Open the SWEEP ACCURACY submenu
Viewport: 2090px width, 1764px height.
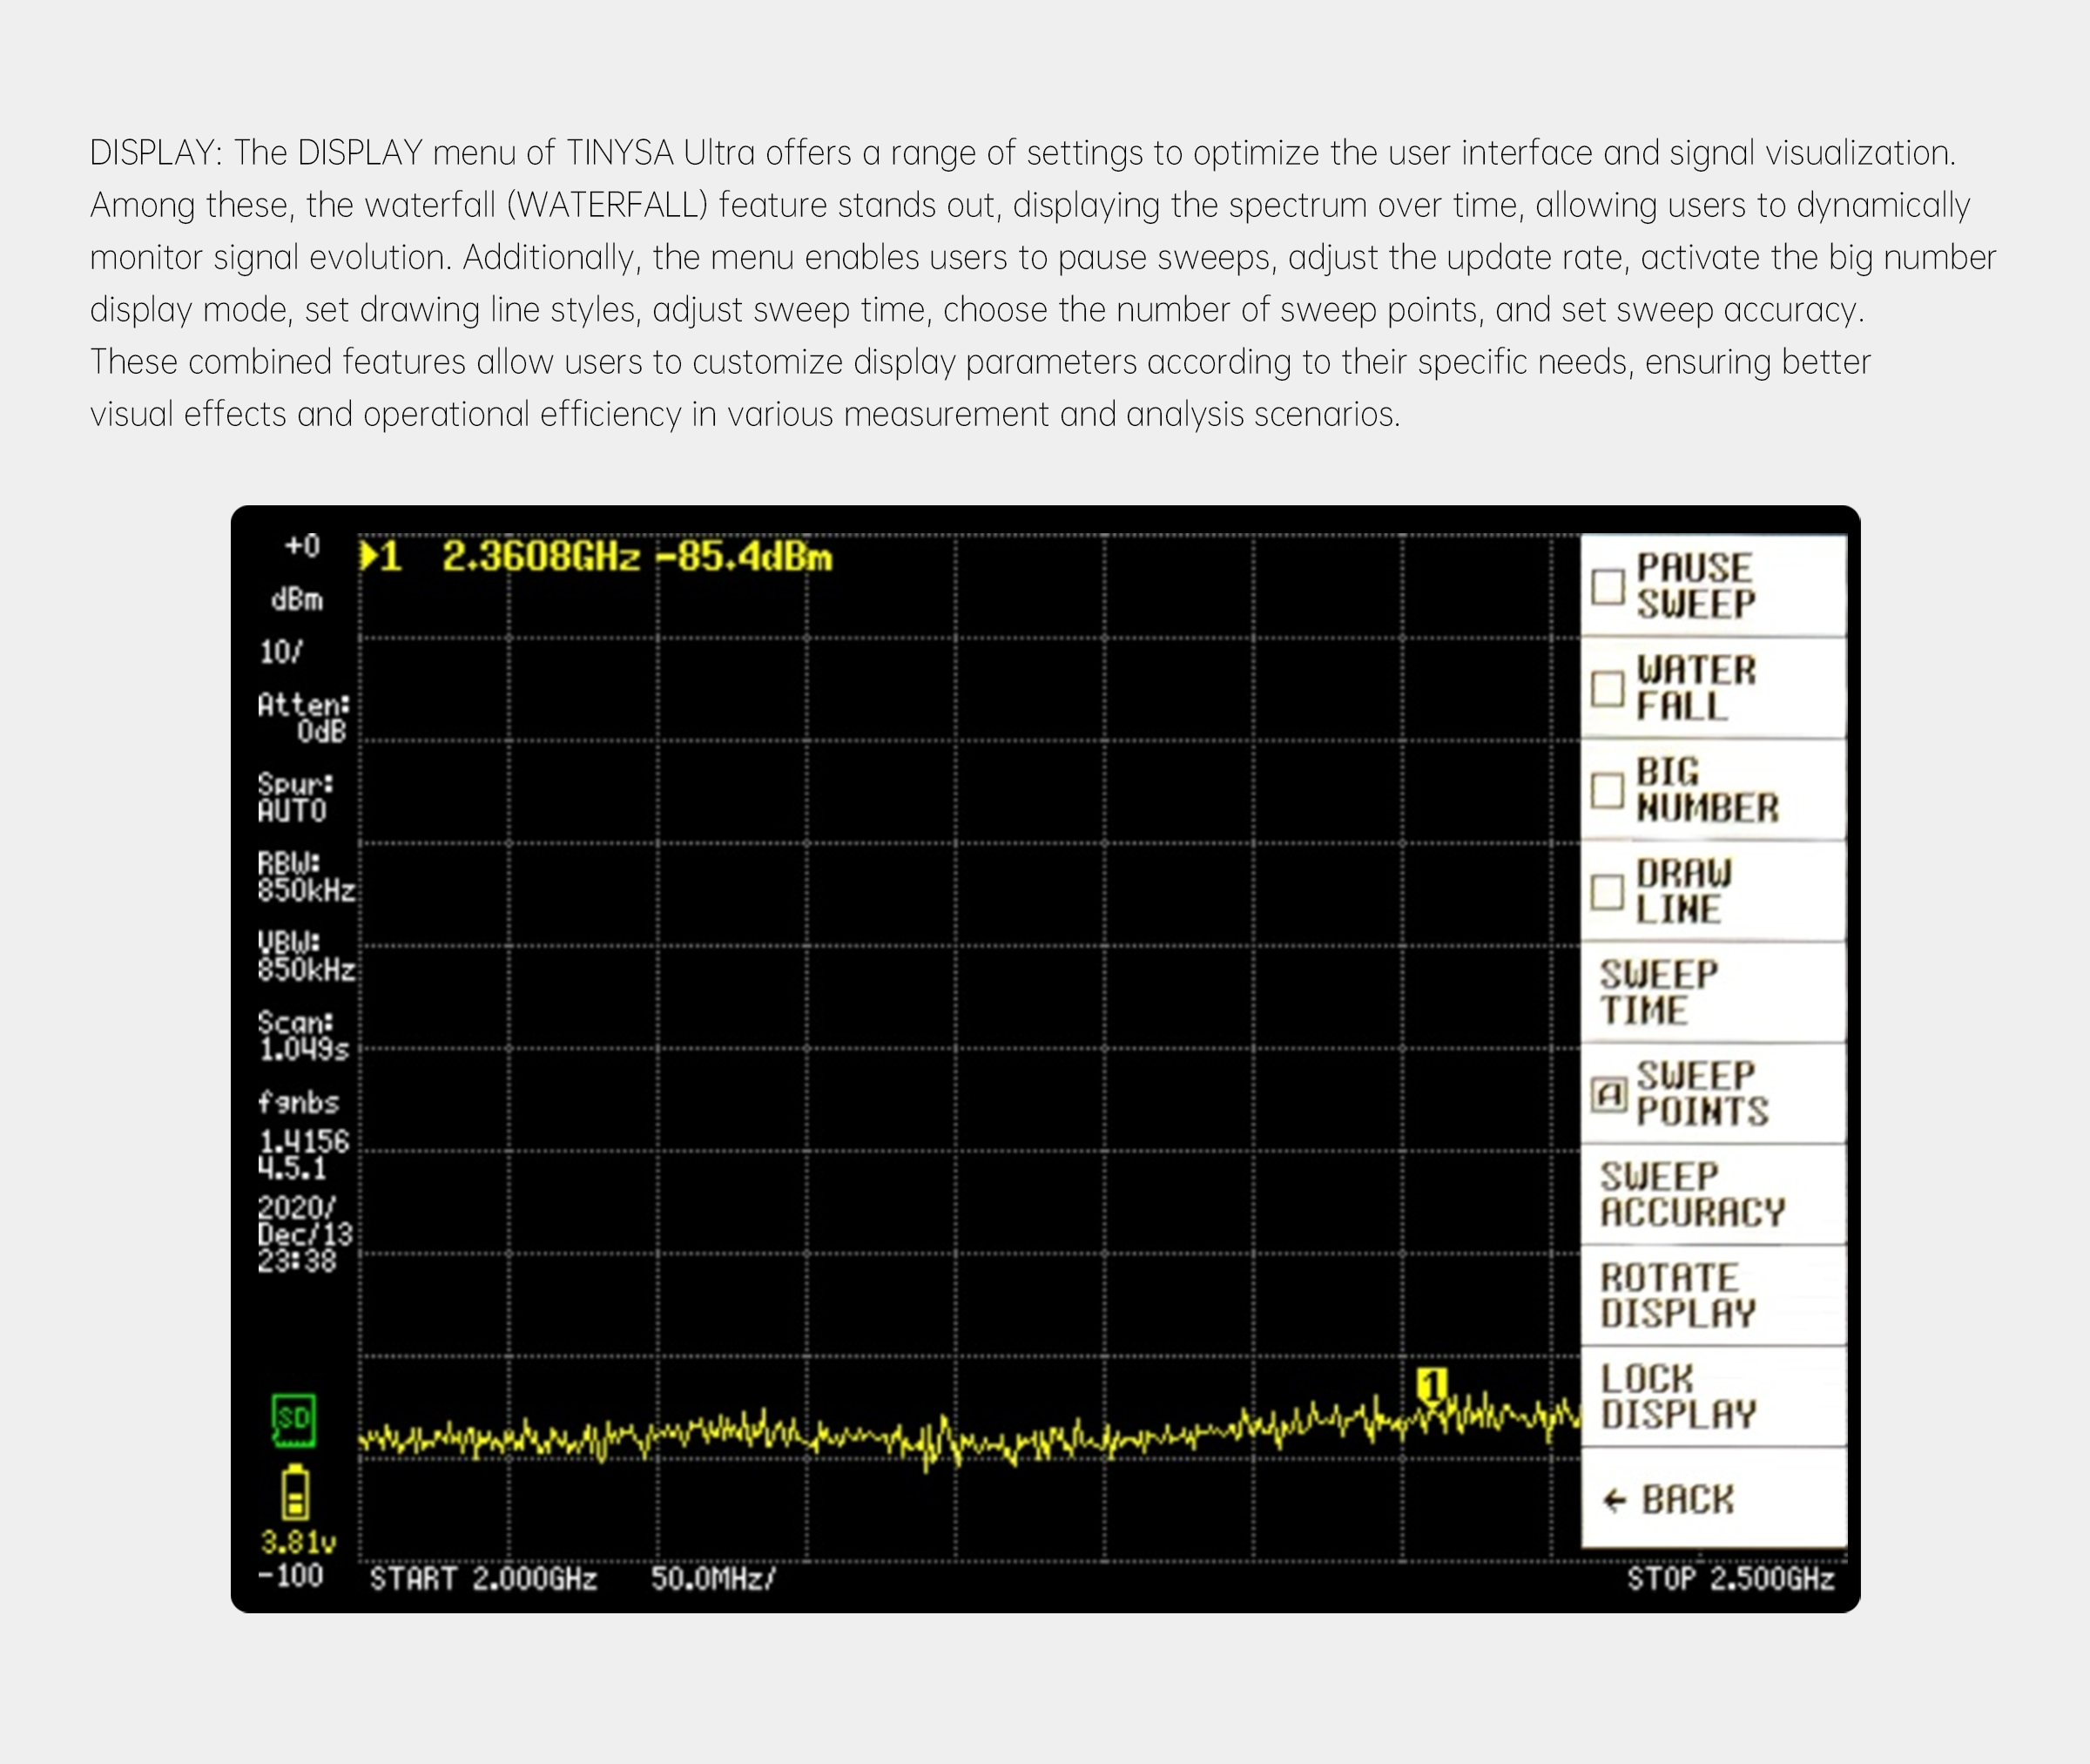point(1713,1195)
